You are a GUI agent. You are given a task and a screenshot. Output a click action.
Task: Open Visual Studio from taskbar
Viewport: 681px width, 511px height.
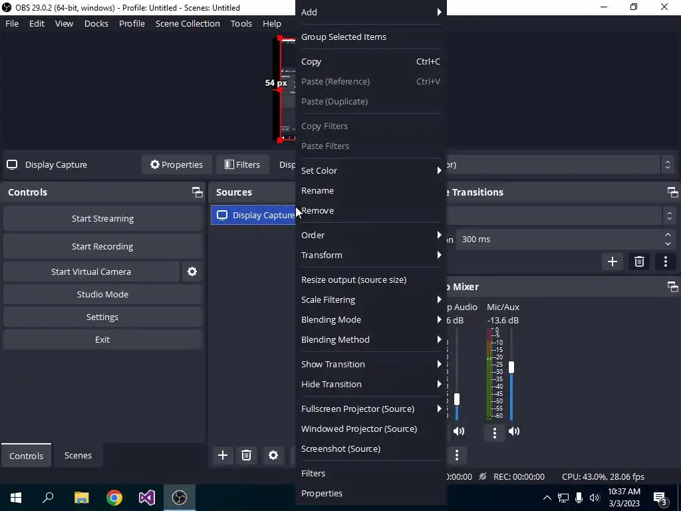tap(147, 498)
